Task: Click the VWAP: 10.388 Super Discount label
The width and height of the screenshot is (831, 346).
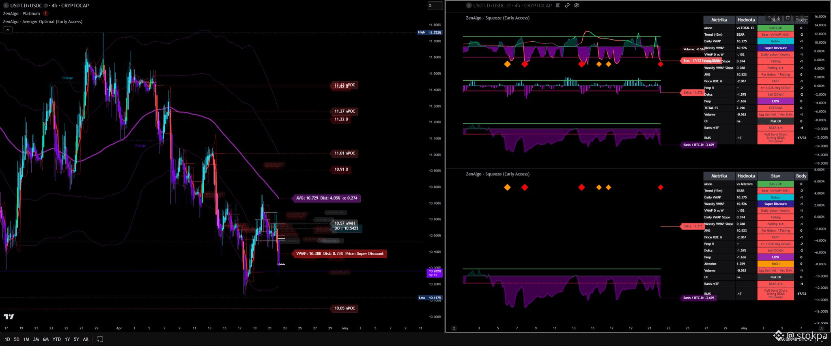Action: point(340,254)
